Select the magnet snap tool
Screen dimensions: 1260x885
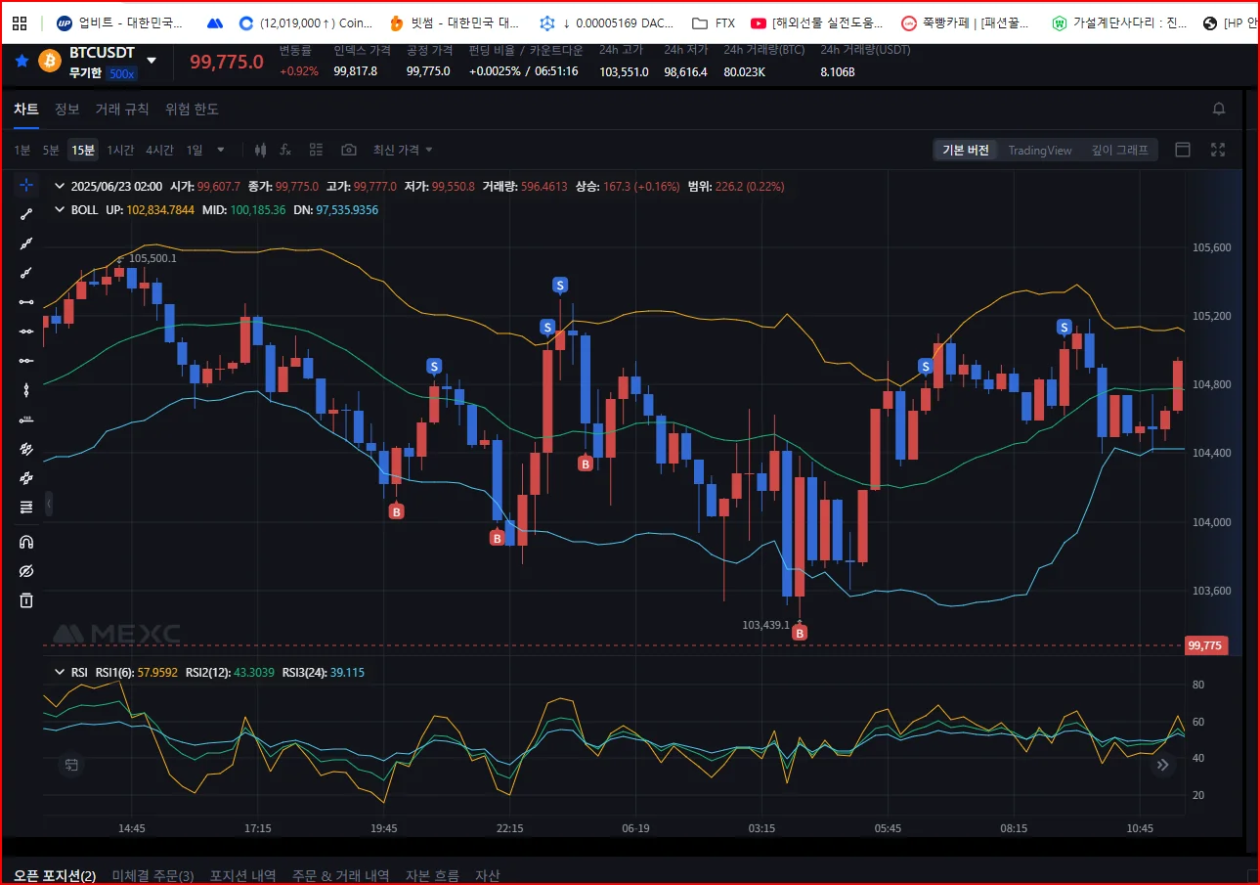coord(26,542)
